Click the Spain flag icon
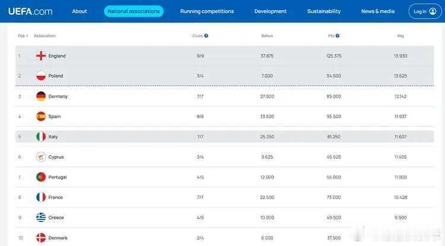This screenshot has height=246, width=445. click(41, 117)
